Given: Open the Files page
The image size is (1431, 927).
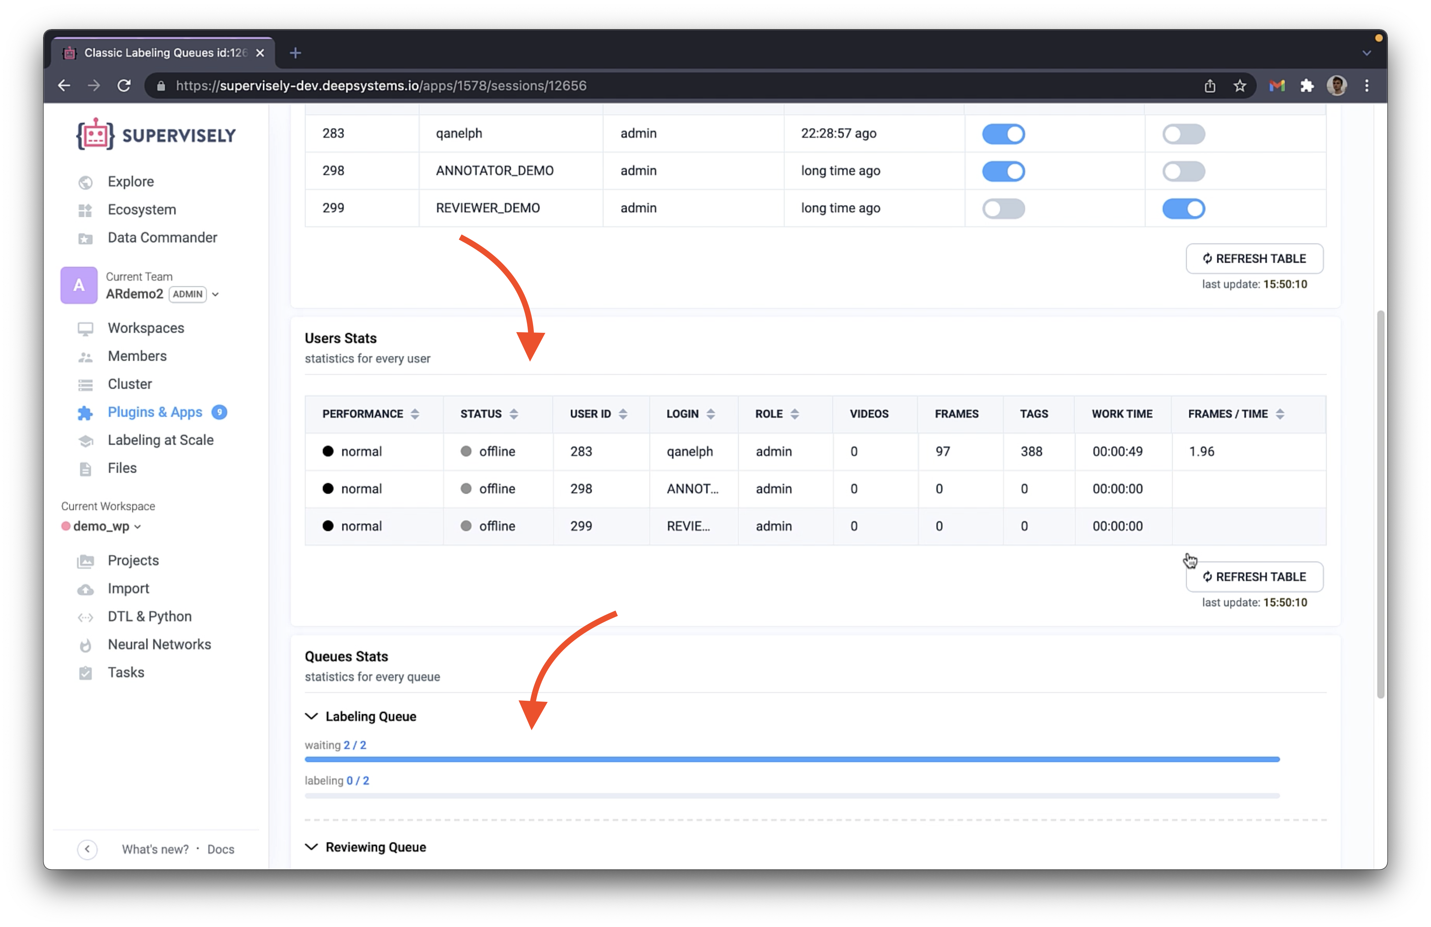Looking at the screenshot, I should click(x=122, y=468).
